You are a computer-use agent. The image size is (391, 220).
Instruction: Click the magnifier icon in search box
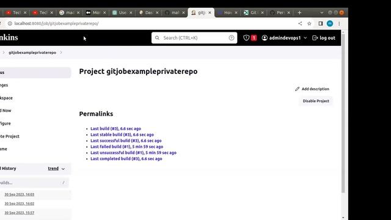click(157, 38)
